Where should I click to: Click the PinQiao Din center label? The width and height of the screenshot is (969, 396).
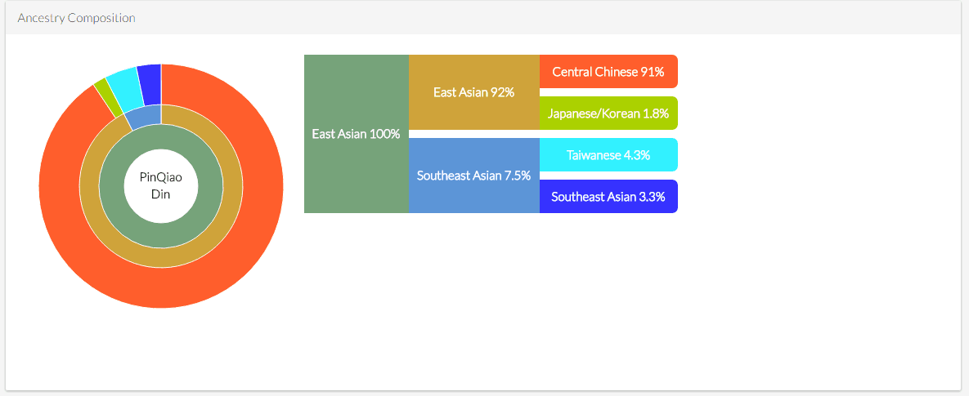[160, 185]
